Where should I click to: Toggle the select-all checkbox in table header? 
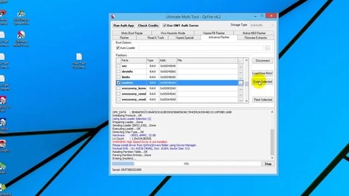(x=118, y=60)
